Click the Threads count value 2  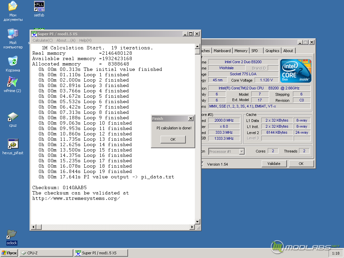(x=304, y=151)
